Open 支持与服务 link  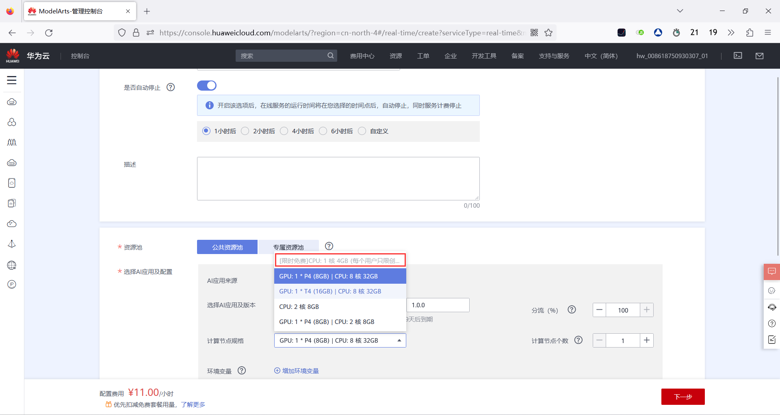click(x=554, y=56)
